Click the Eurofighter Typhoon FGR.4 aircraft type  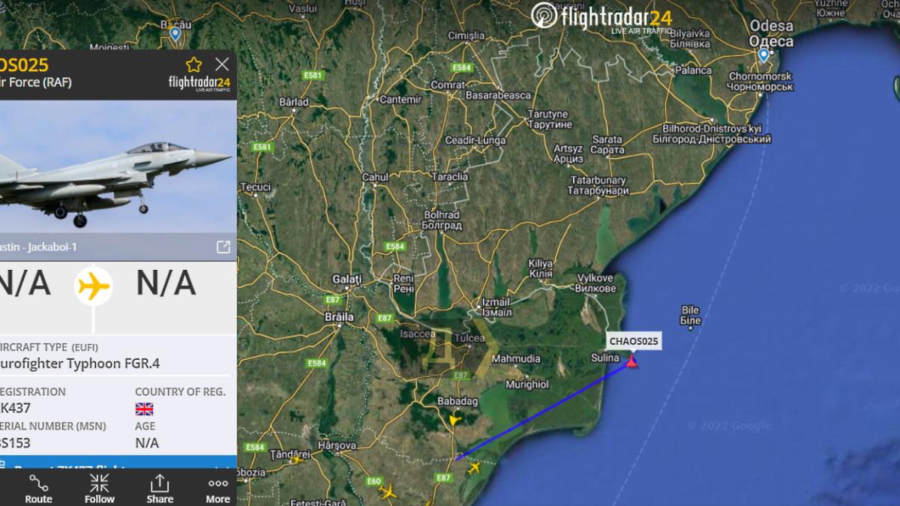[x=79, y=364]
